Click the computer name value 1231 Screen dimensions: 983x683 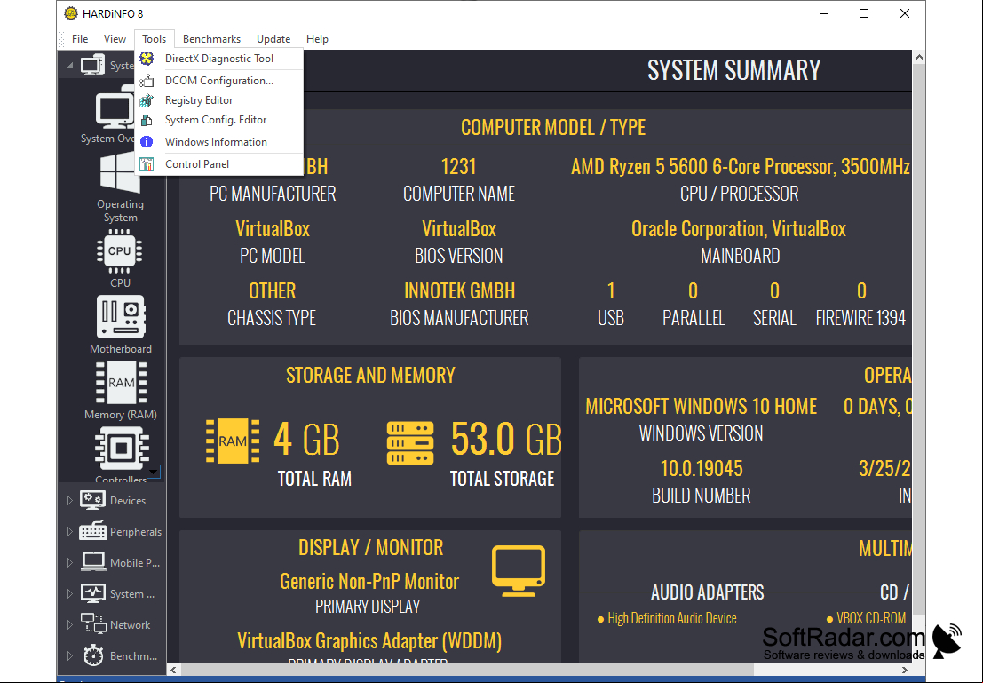(x=459, y=167)
